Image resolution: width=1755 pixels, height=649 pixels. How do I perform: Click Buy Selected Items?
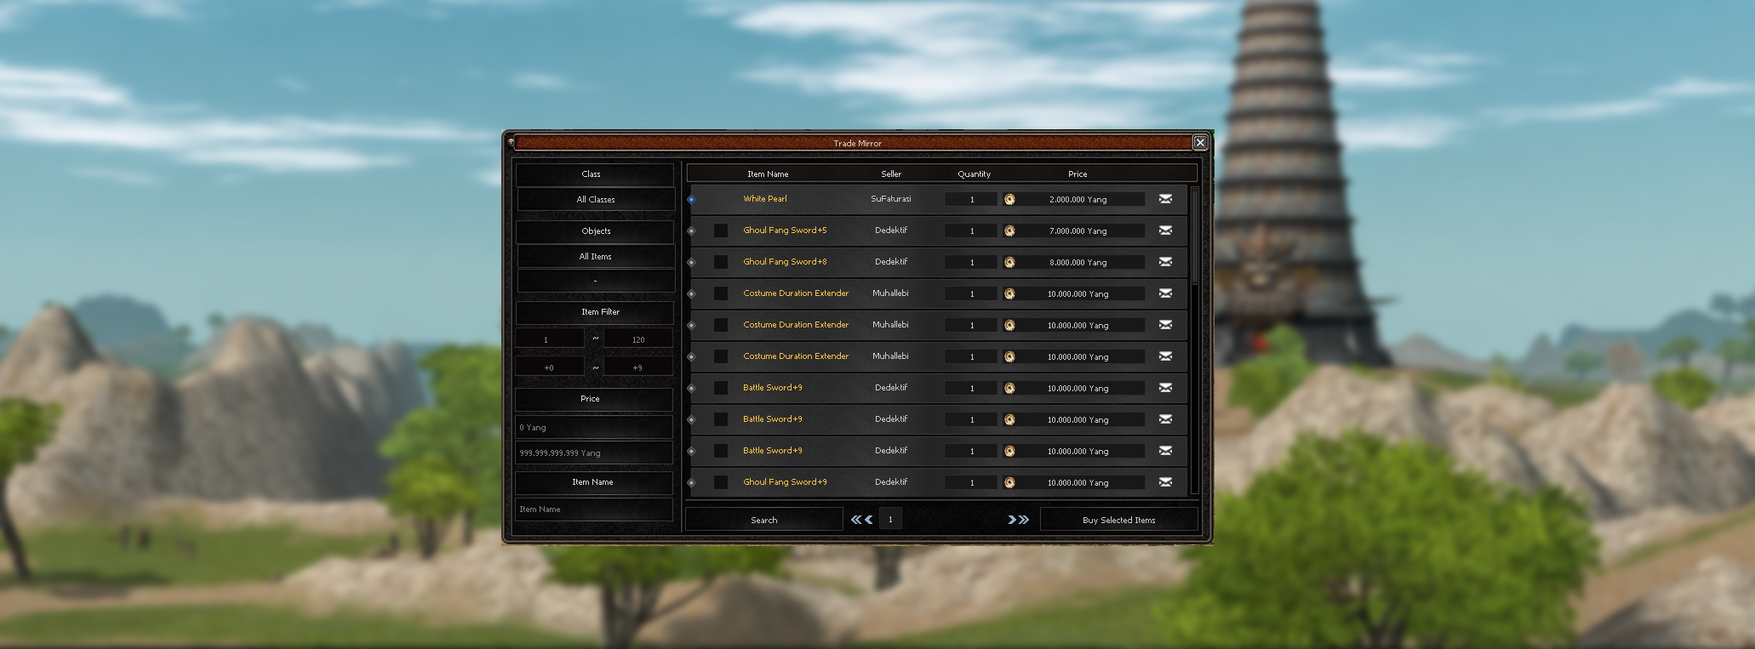[1118, 520]
